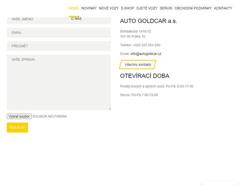Click the PŘEDMĚT input field
Screen dimensions: 247x185
(x=59, y=46)
